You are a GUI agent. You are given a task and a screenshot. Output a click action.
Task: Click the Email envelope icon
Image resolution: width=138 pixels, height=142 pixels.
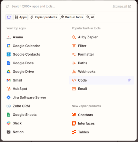[x=74, y=89]
